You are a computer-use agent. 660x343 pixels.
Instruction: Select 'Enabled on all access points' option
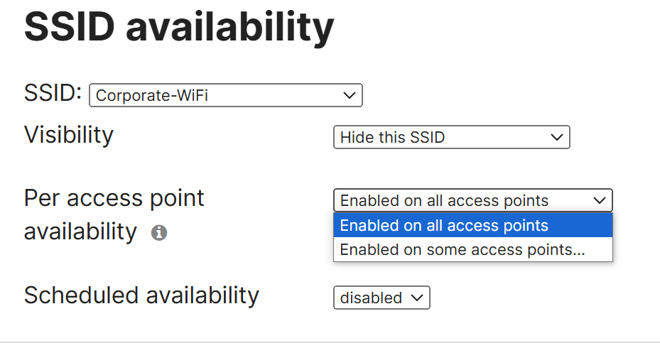tap(472, 225)
